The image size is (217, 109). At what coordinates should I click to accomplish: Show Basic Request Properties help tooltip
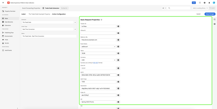[x=102, y=20]
